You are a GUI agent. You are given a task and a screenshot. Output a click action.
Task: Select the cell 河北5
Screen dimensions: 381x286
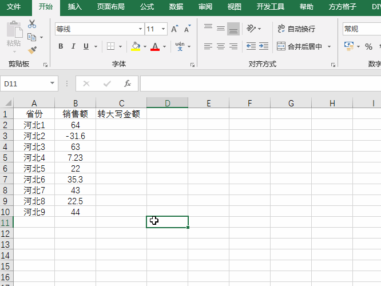point(34,168)
